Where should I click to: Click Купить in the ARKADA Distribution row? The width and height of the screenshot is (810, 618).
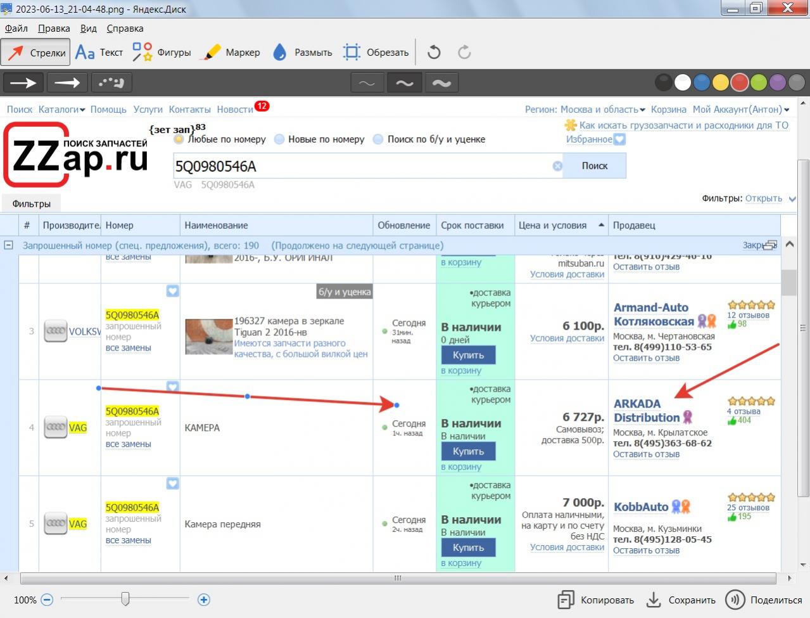pyautogui.click(x=469, y=451)
